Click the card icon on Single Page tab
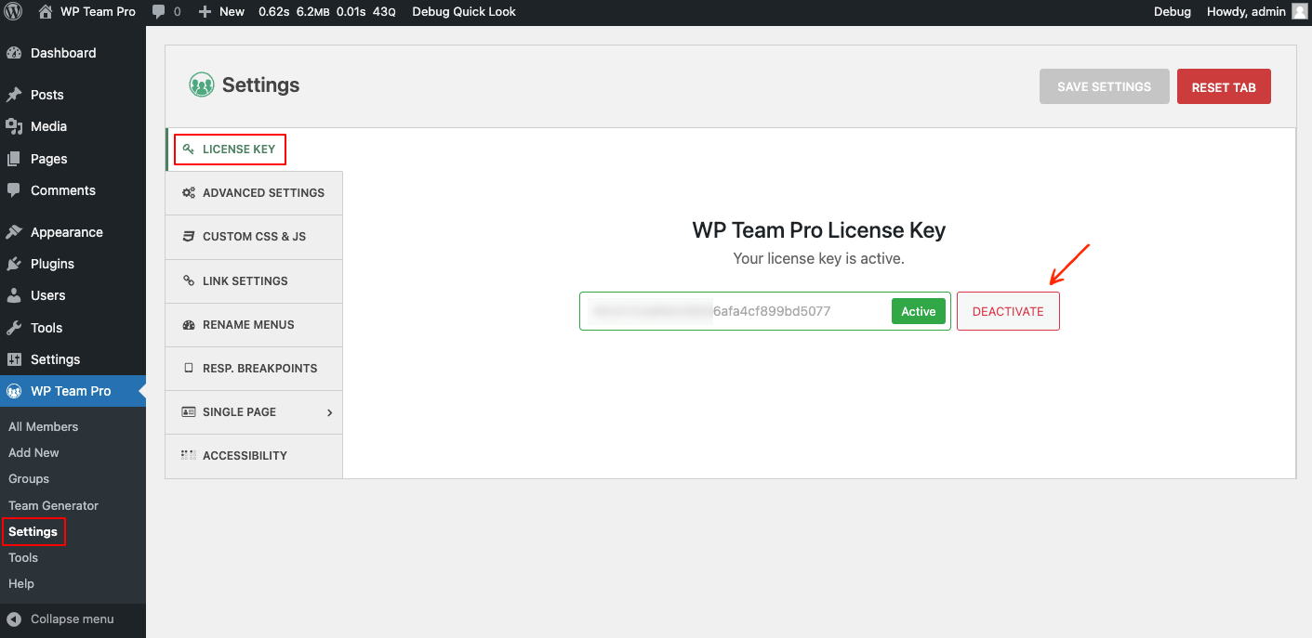This screenshot has height=638, width=1312. 189,412
